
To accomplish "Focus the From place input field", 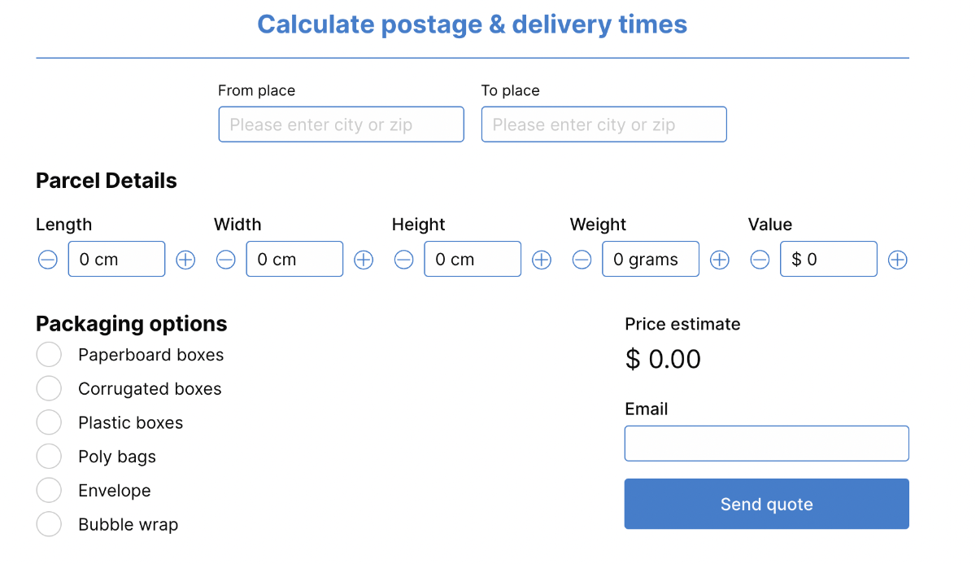I will coord(342,125).
